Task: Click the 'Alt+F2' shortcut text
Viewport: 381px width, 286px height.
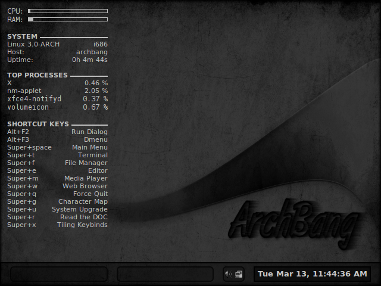Action: click(x=18, y=132)
